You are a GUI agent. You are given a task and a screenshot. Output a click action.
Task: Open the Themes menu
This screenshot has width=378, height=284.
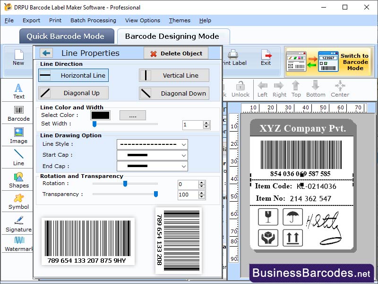pyautogui.click(x=180, y=20)
